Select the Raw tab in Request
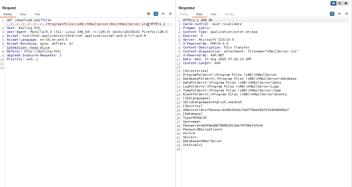 (x=23, y=14)
